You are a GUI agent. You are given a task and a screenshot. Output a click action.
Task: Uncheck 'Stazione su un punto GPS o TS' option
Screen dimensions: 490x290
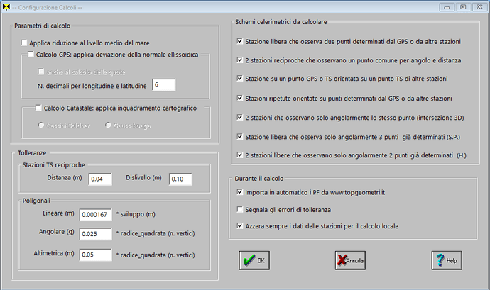click(241, 78)
